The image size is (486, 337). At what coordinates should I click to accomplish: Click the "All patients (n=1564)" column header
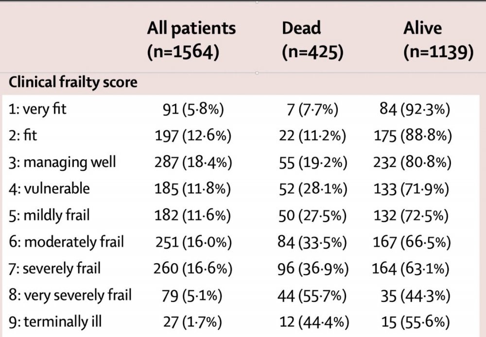click(191, 40)
